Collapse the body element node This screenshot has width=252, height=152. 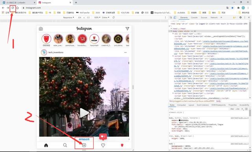pos(171,31)
